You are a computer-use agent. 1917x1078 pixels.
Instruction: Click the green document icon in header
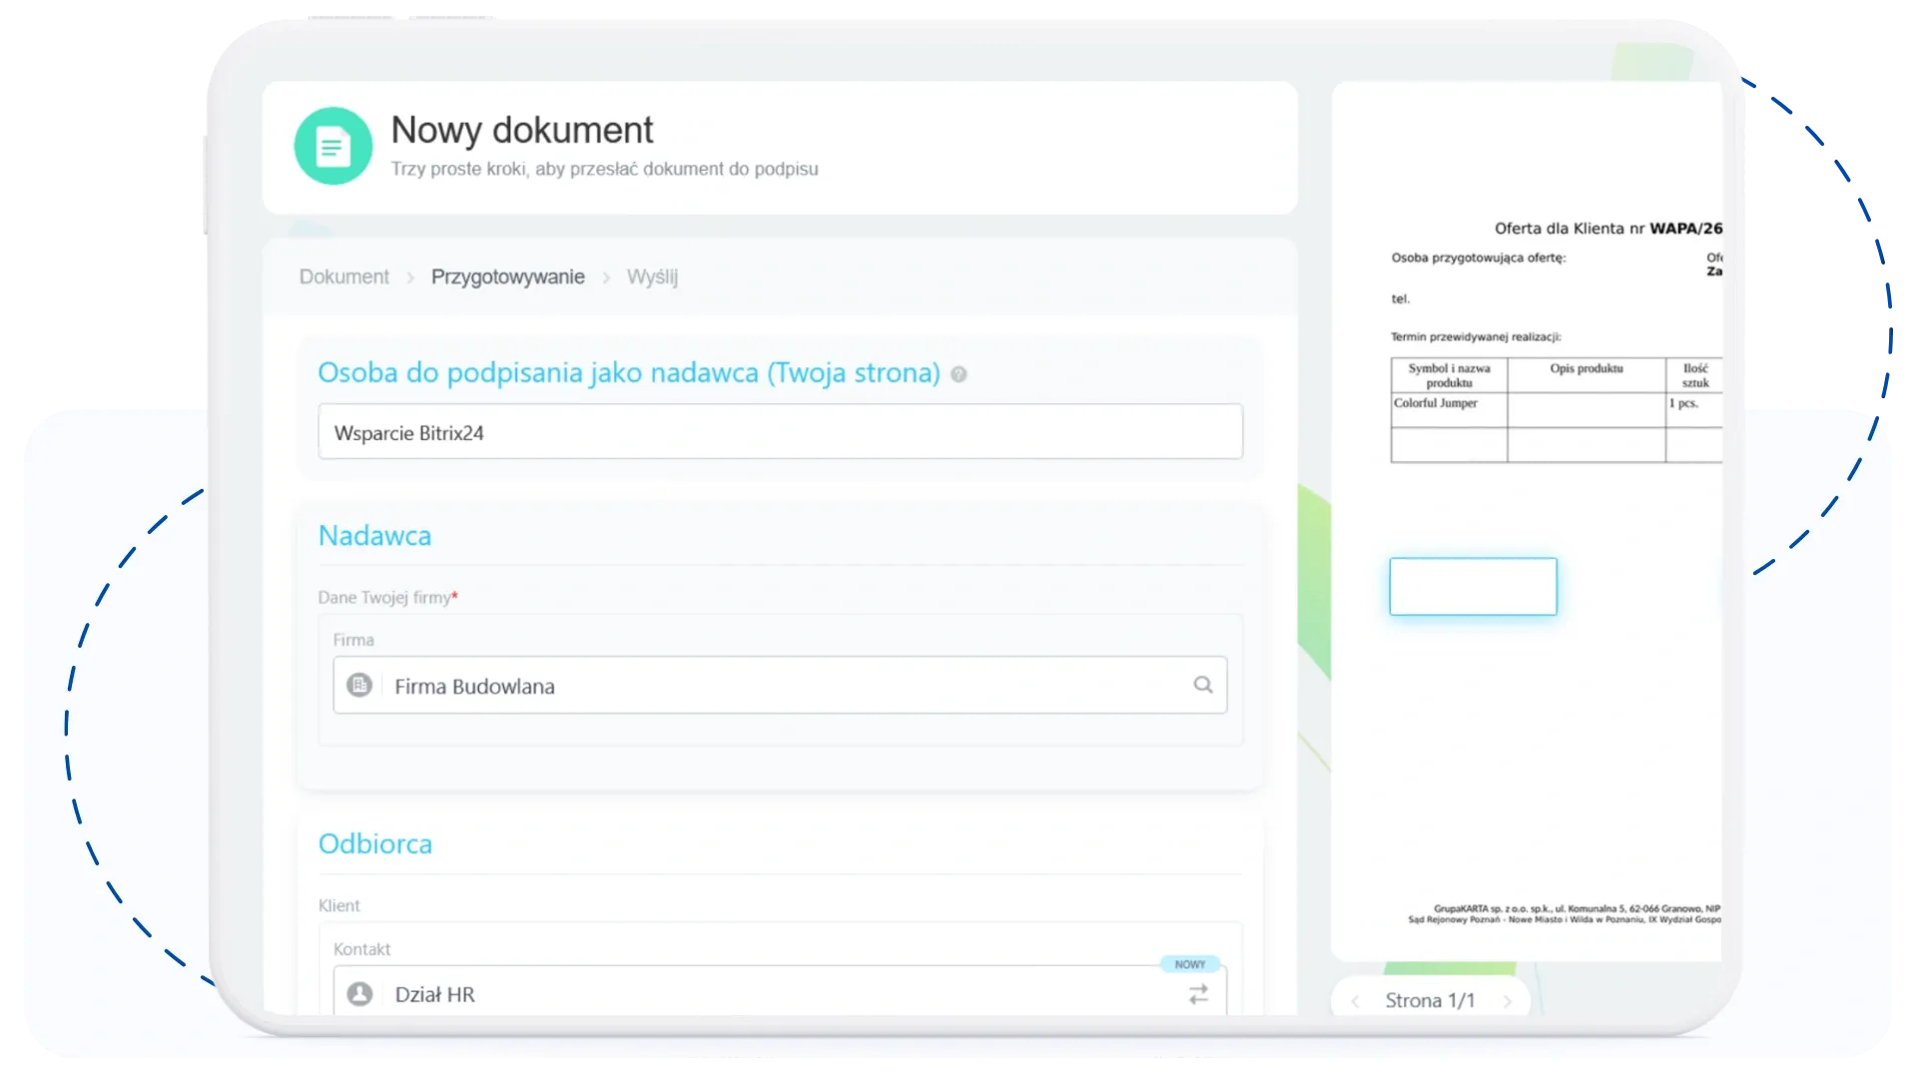click(x=332, y=147)
